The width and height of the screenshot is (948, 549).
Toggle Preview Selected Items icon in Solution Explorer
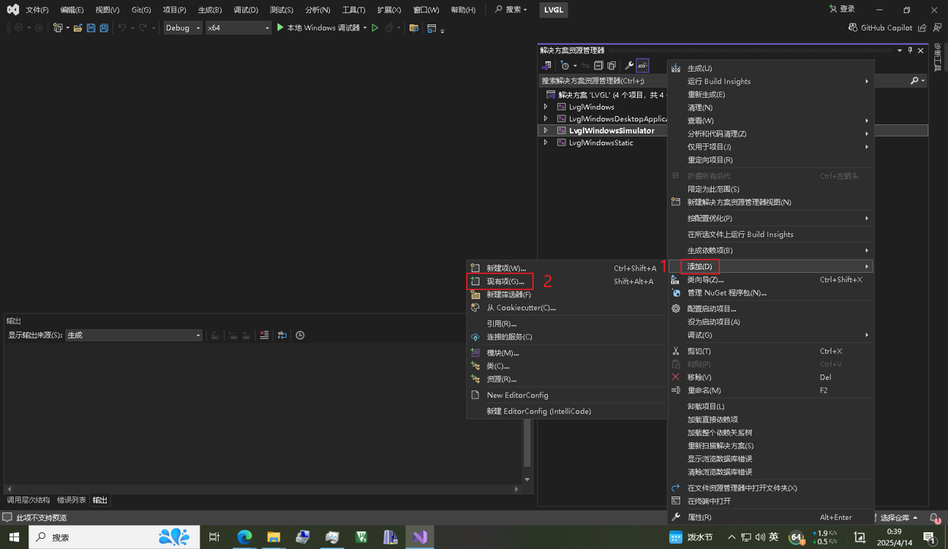(642, 66)
